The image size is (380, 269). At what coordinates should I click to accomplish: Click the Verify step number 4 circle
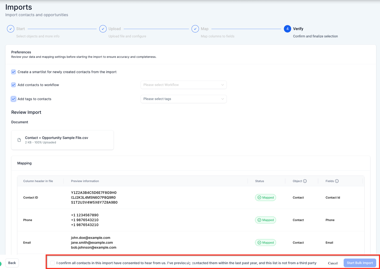coord(287,29)
